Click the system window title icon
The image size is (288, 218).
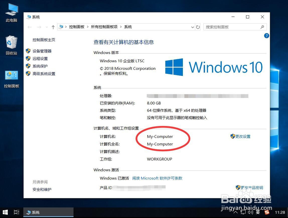pyautogui.click(x=29, y=17)
